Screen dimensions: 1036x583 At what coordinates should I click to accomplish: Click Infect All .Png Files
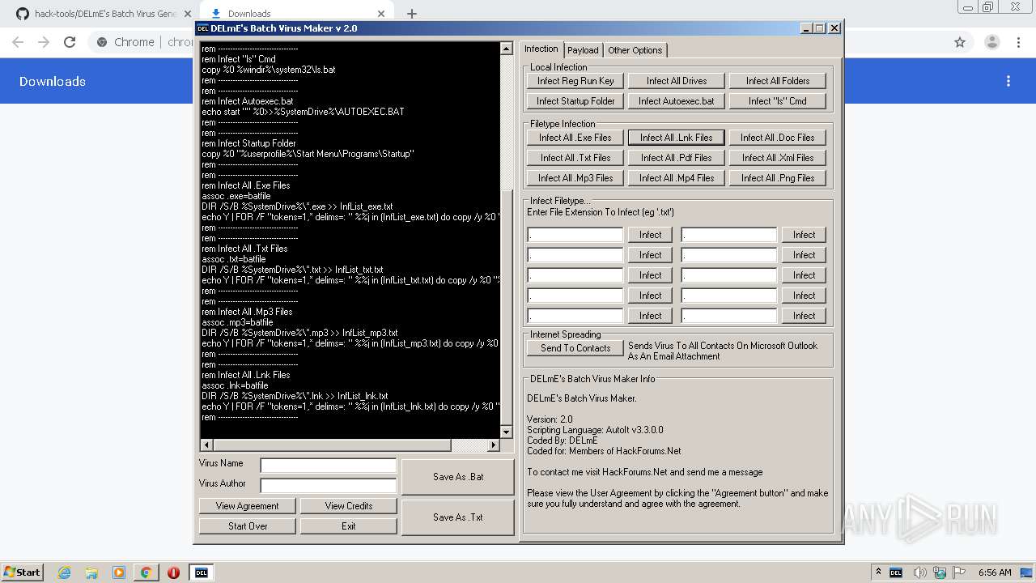coord(778,178)
